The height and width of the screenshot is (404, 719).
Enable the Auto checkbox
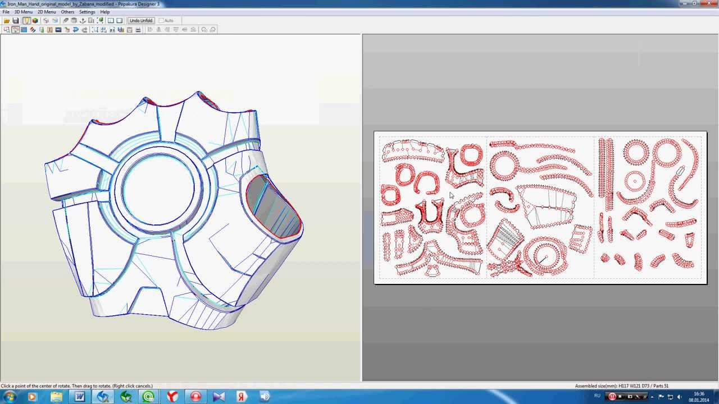point(161,21)
